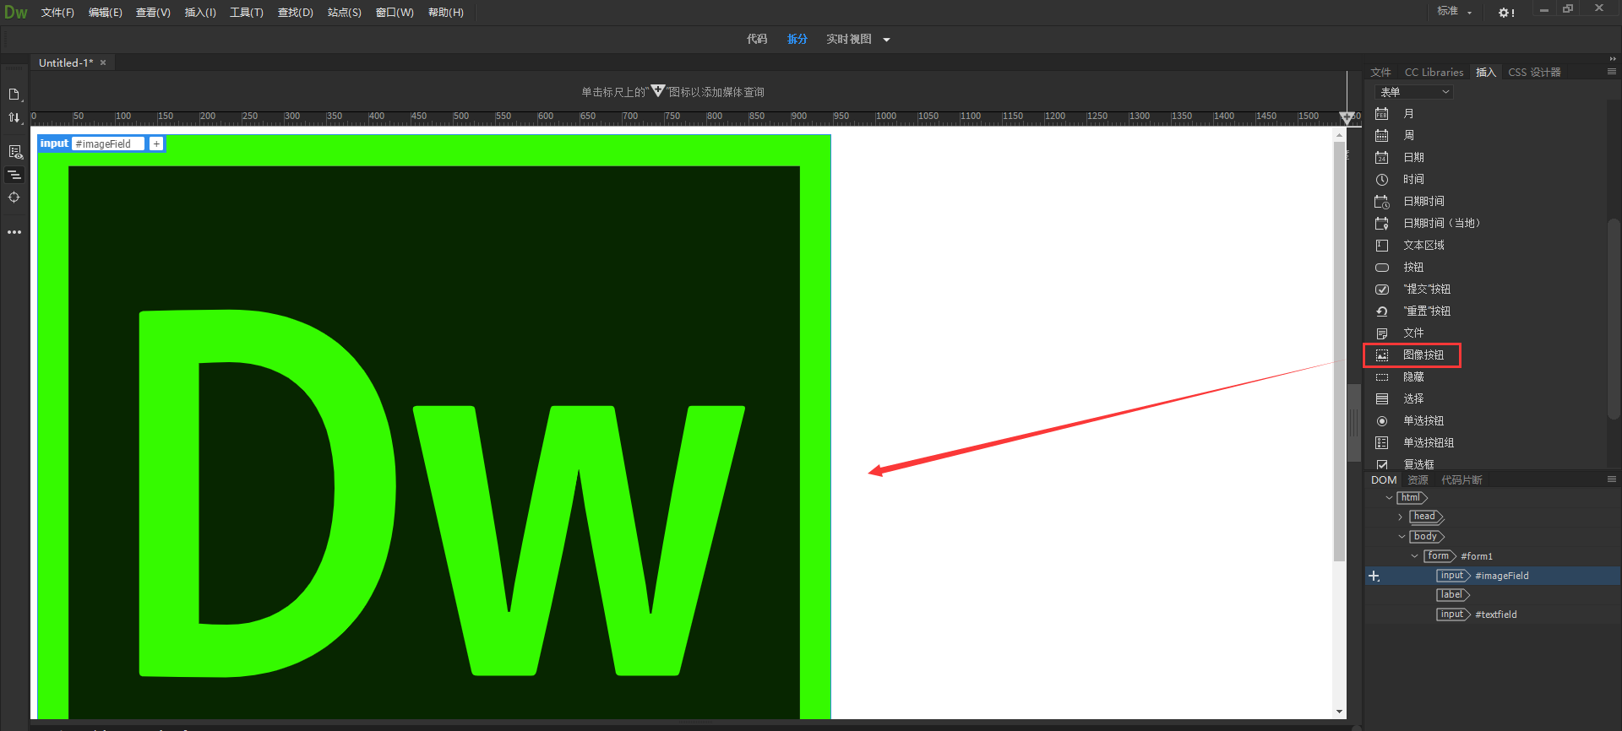
Task: Insert a 文本区域 text area element
Action: tap(1423, 245)
